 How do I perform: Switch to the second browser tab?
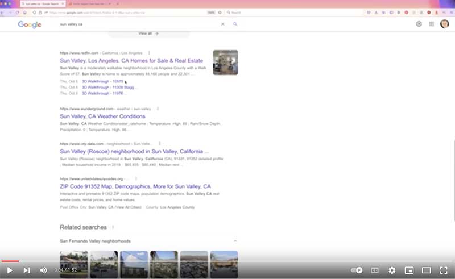pos(90,4)
